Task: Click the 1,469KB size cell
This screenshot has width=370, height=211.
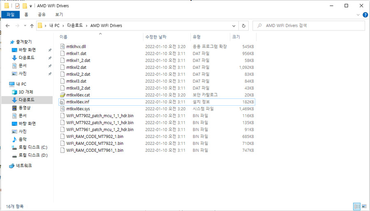Action: click(x=246, y=109)
